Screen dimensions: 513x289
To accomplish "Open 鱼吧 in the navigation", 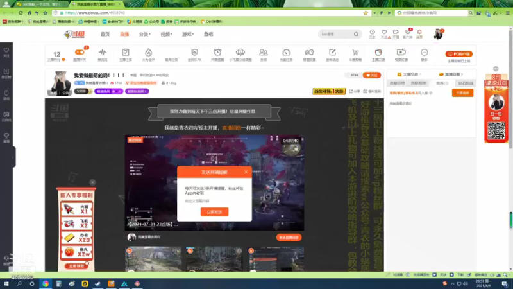I will coord(208,34).
